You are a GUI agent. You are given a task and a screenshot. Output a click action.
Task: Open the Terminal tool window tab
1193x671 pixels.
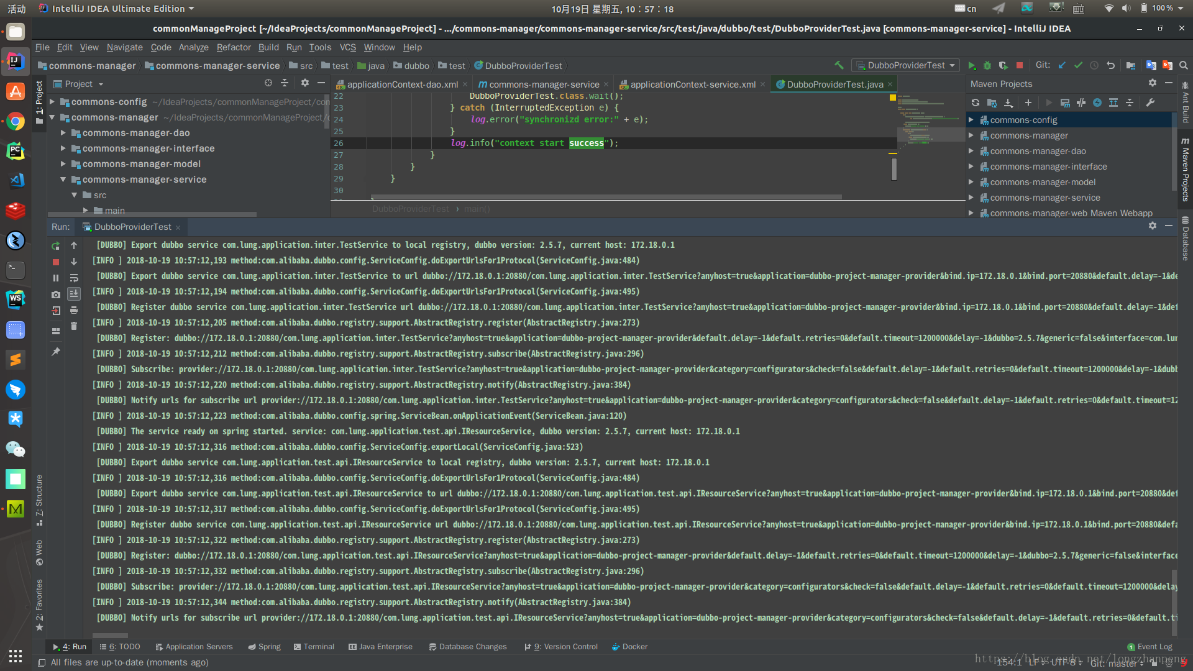314,647
